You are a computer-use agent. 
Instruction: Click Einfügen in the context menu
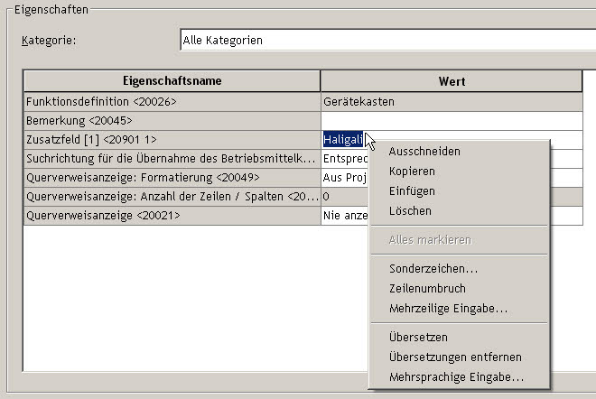click(412, 190)
